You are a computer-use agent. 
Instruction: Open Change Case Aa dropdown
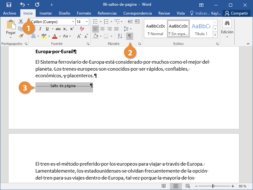(67, 36)
